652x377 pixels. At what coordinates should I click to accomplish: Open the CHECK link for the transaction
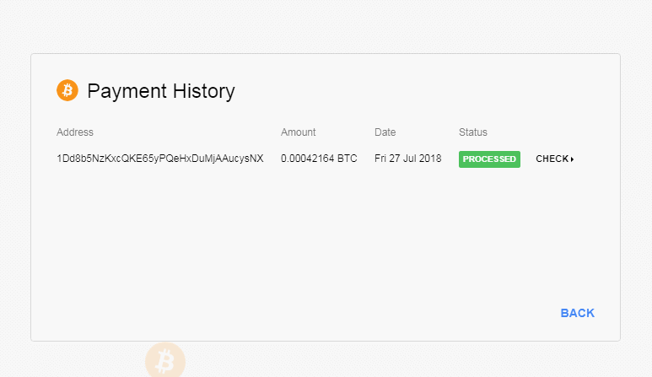point(553,159)
